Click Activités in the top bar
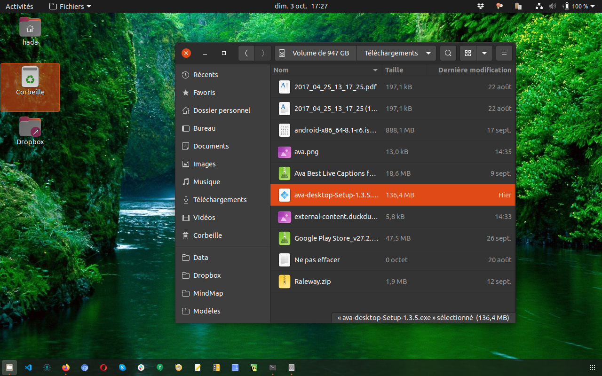 coord(19,6)
